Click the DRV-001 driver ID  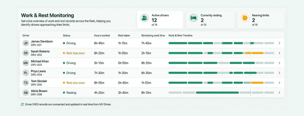click(x=36, y=45)
